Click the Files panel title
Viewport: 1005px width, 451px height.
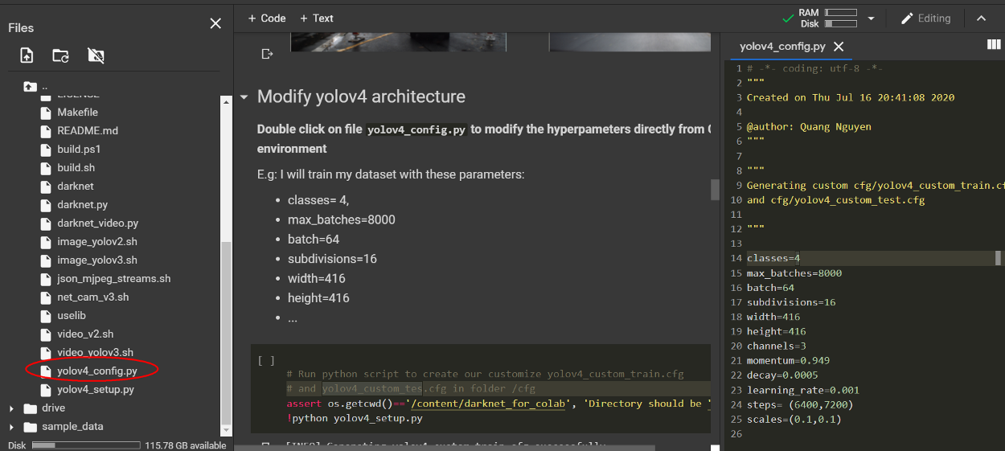pos(21,27)
